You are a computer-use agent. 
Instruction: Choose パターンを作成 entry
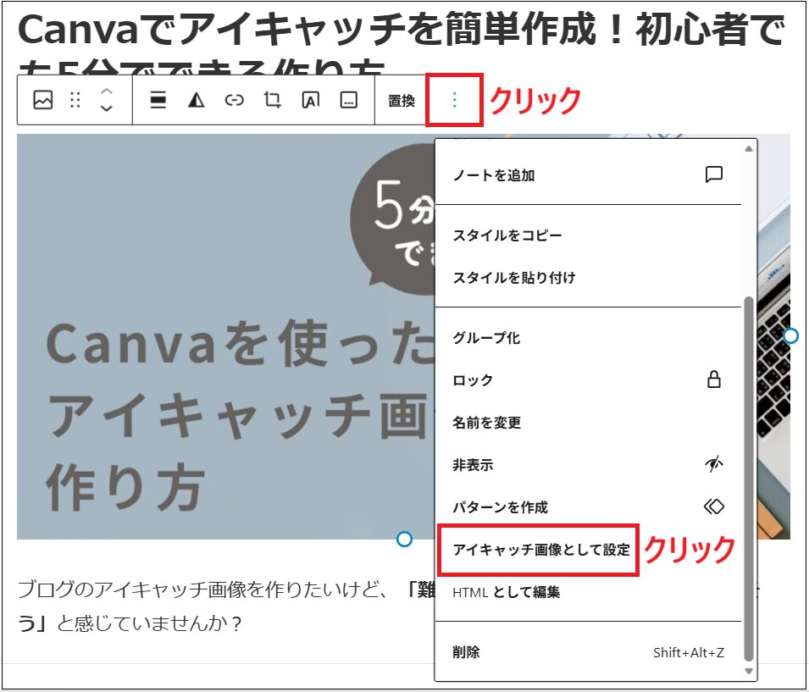tap(588, 507)
